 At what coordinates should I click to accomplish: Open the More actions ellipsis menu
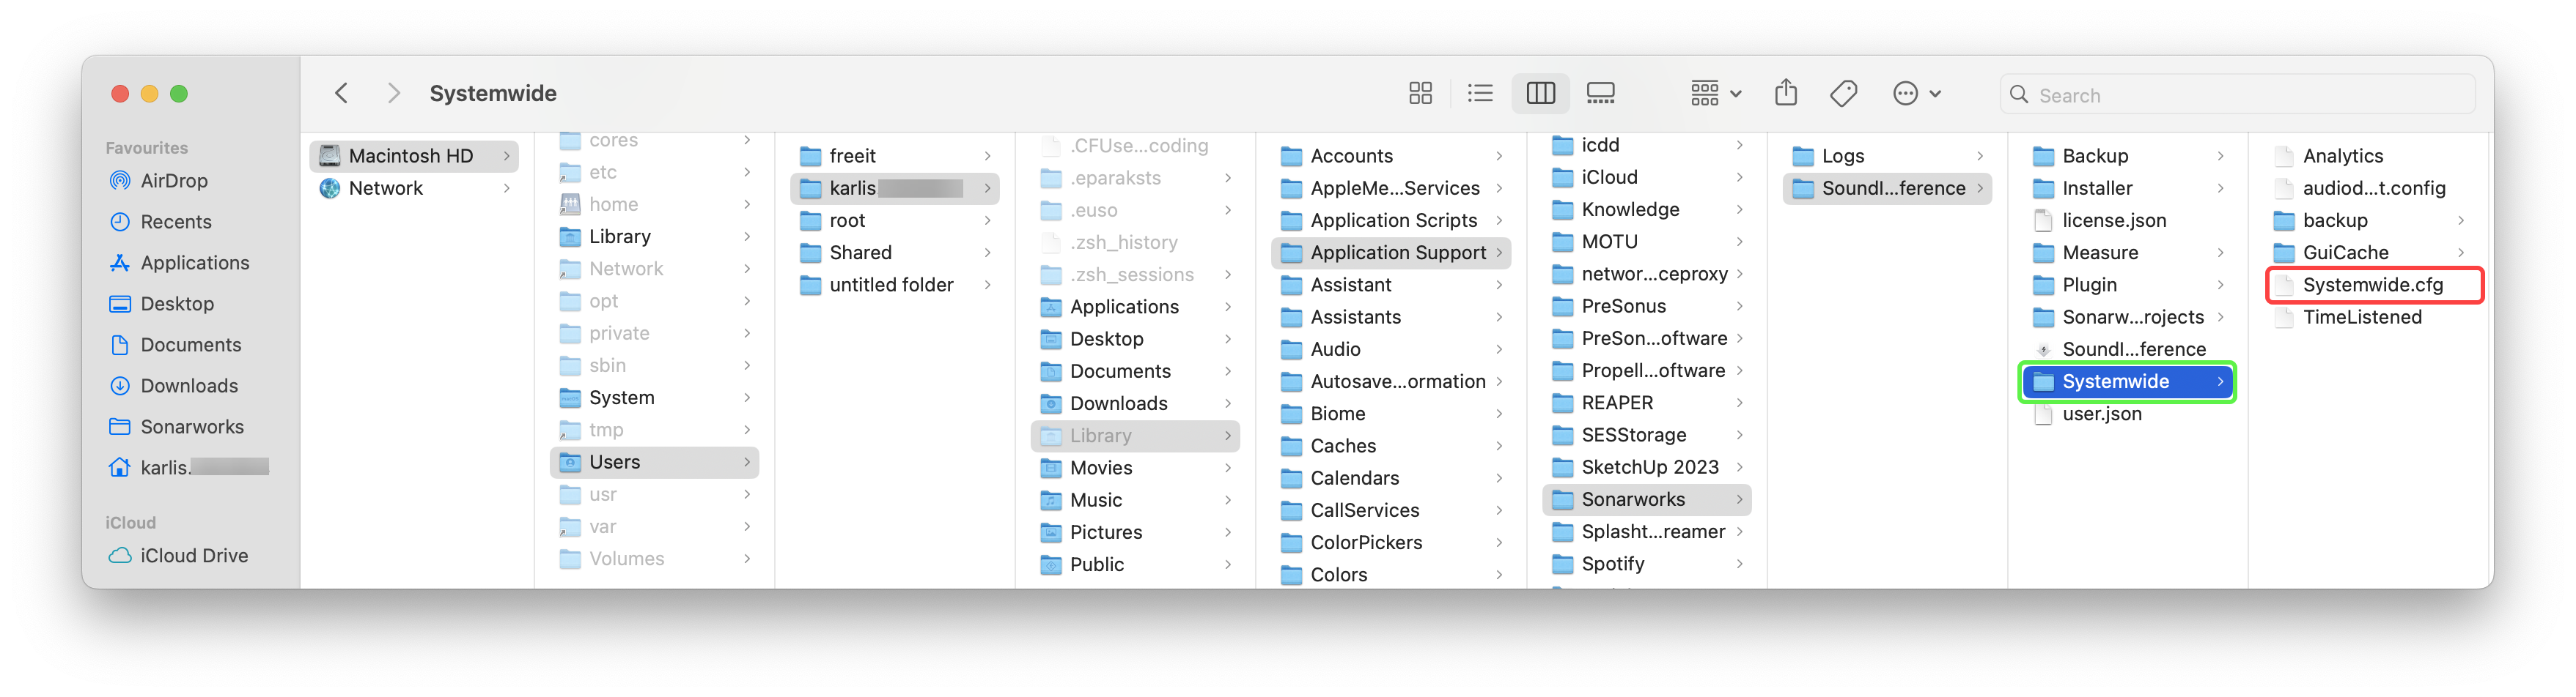[1916, 94]
